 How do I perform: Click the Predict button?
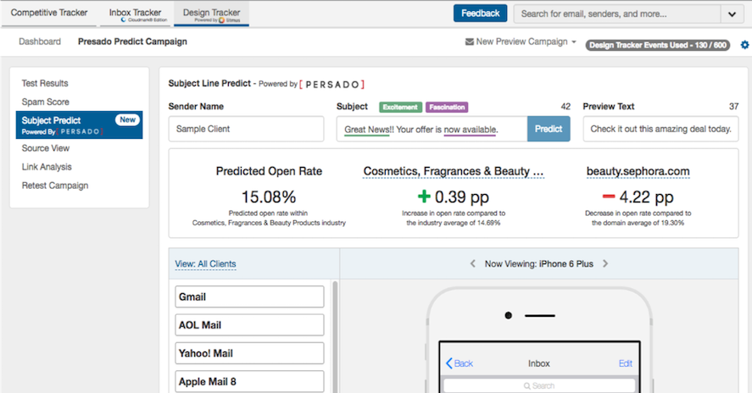click(549, 129)
